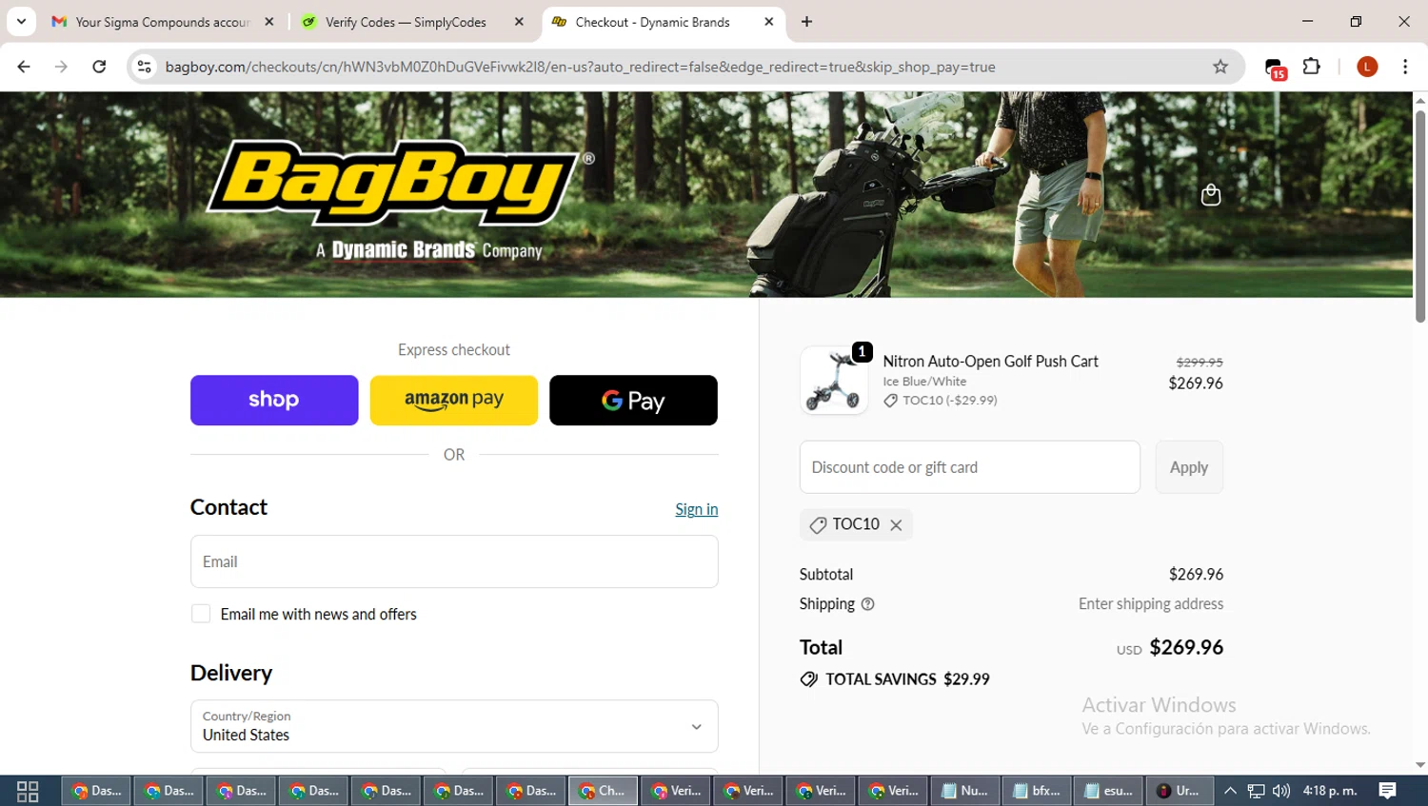
Task: Click the struck-through $299.95 price
Action: [1200, 363]
